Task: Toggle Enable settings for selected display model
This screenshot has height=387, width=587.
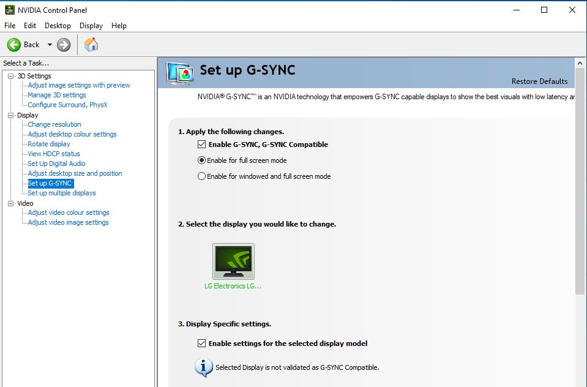Action: tap(202, 343)
